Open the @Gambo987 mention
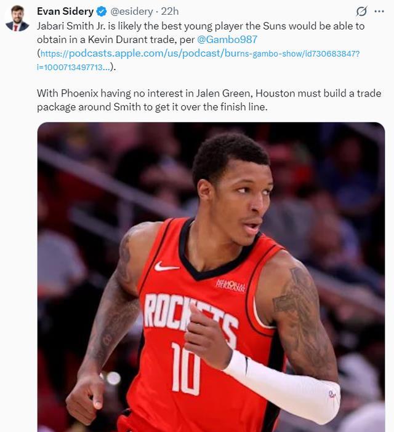This screenshot has width=394, height=432. (x=227, y=39)
